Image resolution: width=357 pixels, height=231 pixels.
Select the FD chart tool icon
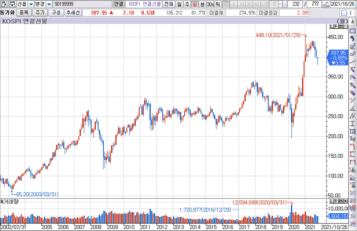point(353,208)
